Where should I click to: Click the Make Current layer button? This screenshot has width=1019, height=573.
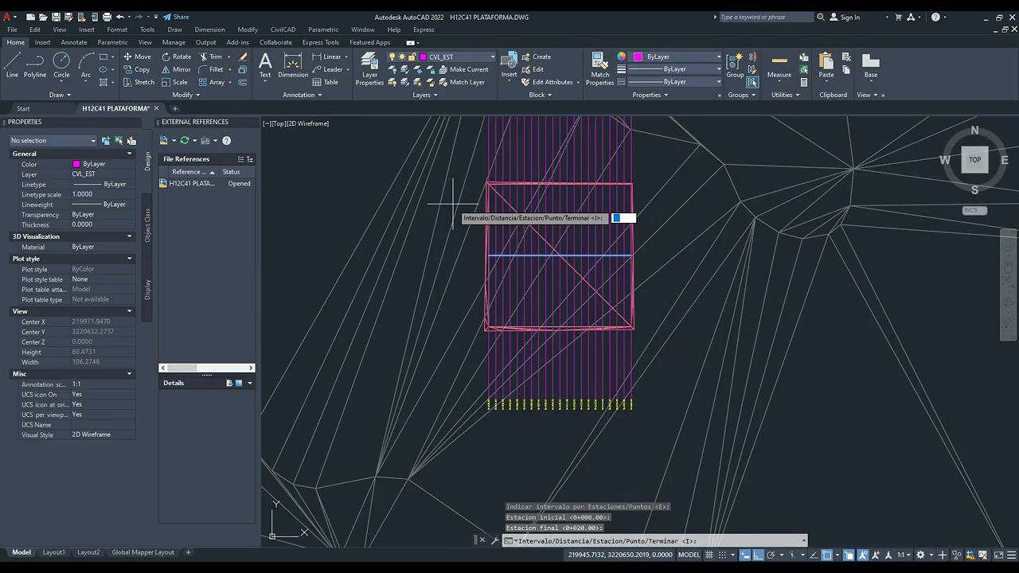click(463, 69)
